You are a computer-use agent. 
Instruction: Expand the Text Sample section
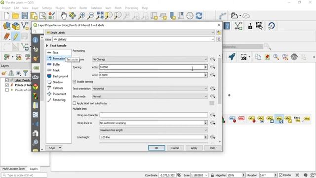click(47, 45)
